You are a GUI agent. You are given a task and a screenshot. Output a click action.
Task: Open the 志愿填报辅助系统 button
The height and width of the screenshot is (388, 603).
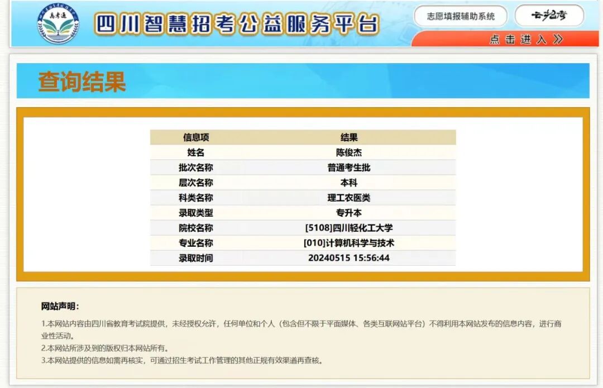click(x=460, y=16)
